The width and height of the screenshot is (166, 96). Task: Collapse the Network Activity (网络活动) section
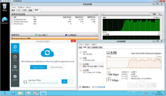96,35
